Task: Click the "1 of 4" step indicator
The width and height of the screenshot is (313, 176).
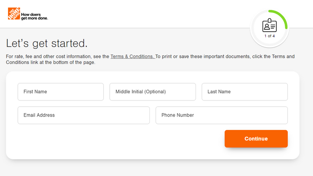Action: [x=270, y=36]
